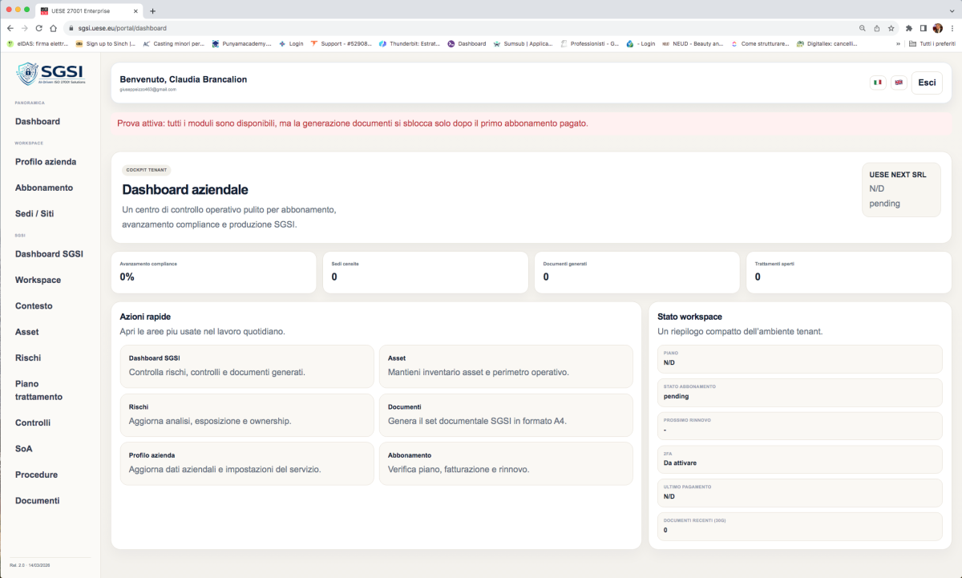The width and height of the screenshot is (962, 578).
Task: Open a new browser tab
Action: coord(153,10)
